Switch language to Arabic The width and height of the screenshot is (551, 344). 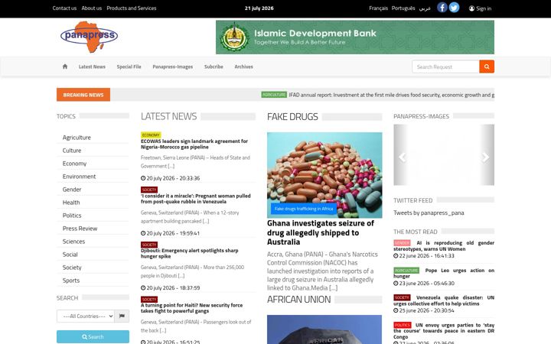tap(425, 8)
